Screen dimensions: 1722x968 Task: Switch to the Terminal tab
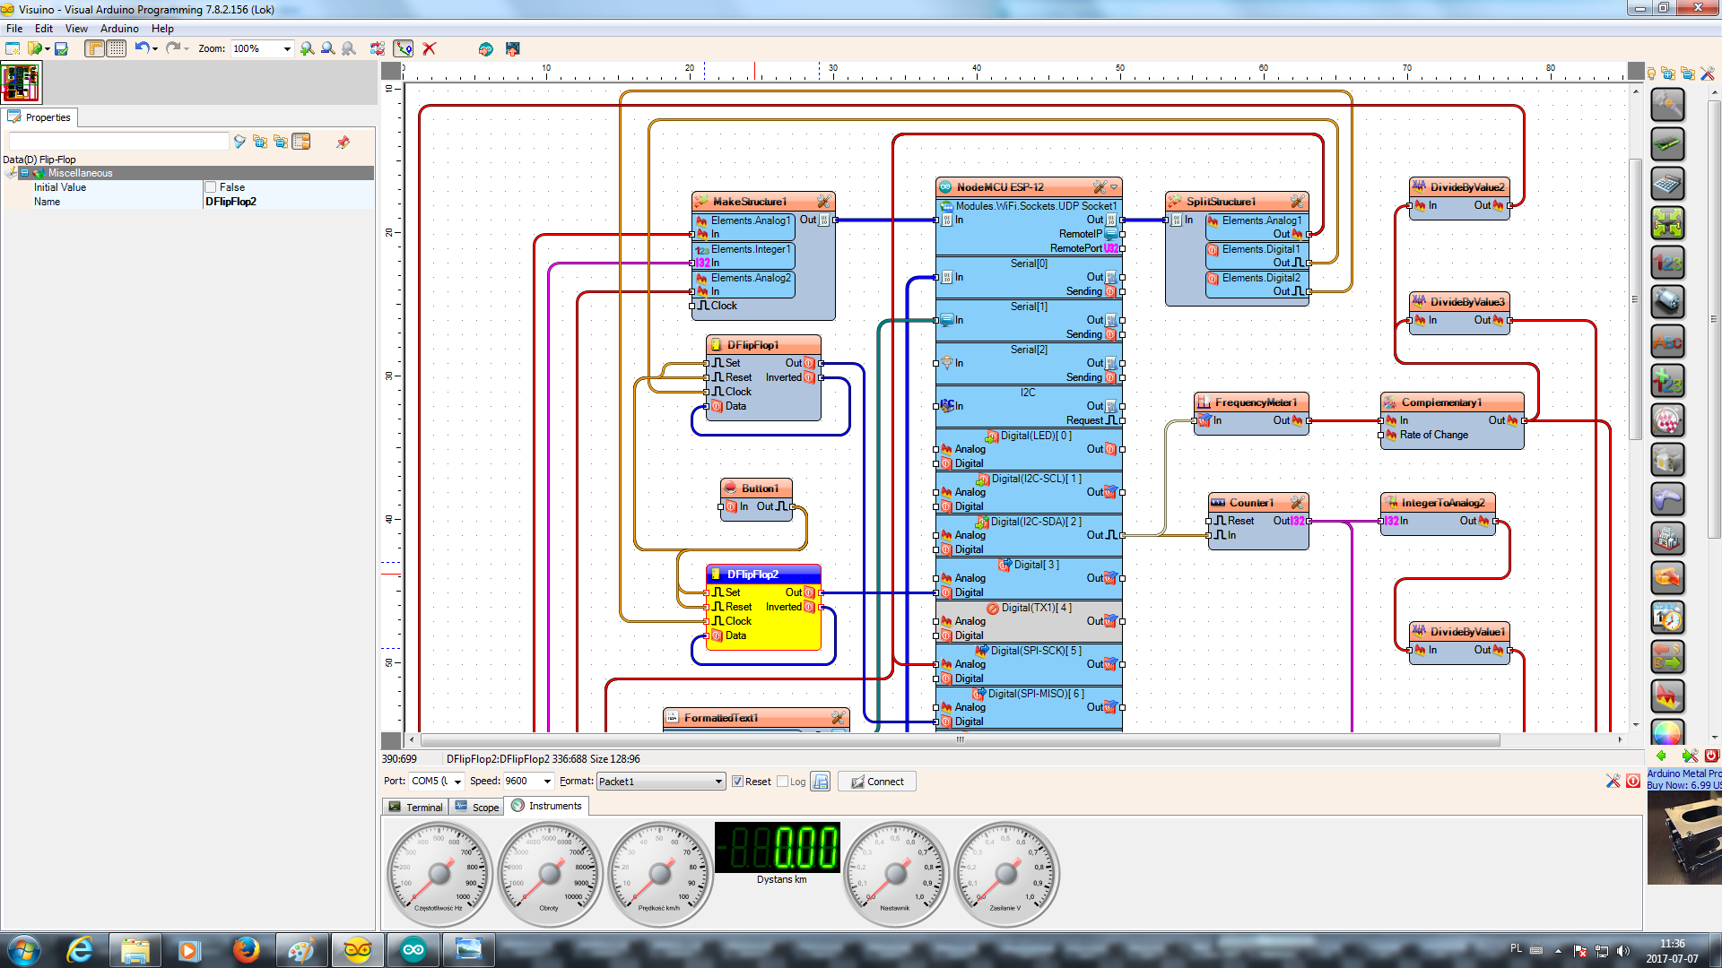415,807
